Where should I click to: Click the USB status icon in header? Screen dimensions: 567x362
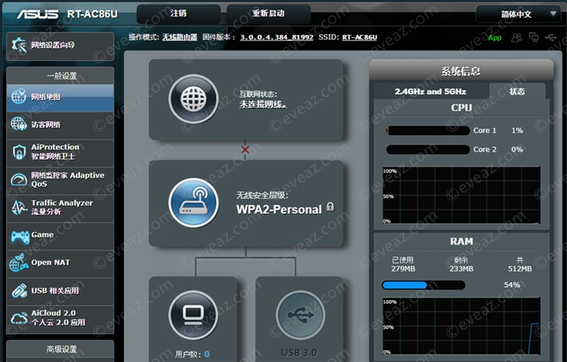(551, 38)
